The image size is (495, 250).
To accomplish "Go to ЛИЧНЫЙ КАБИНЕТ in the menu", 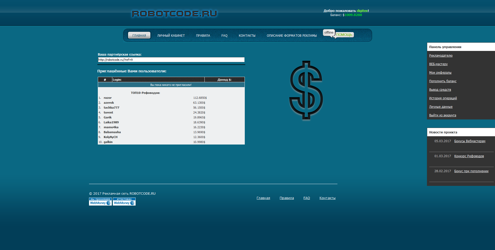I will [x=171, y=36].
